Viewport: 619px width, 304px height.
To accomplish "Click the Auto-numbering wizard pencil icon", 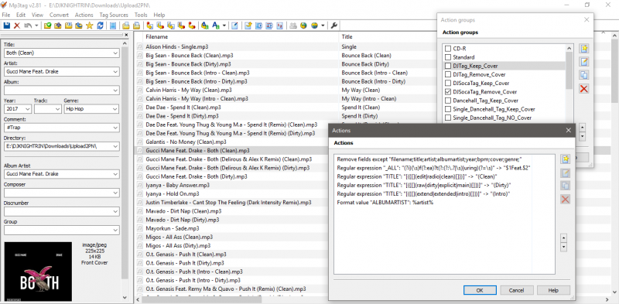I will (x=234, y=26).
